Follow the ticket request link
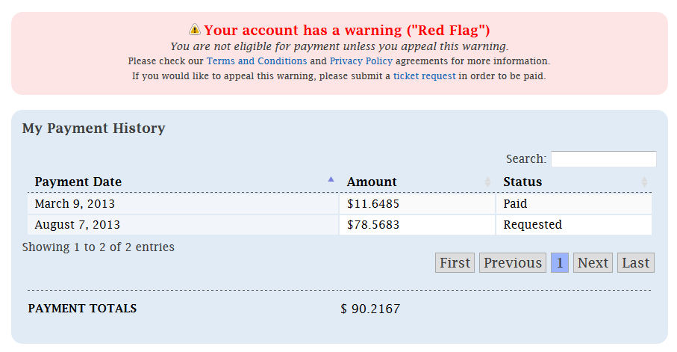Image resolution: width=677 pixels, height=352 pixels. 424,76
